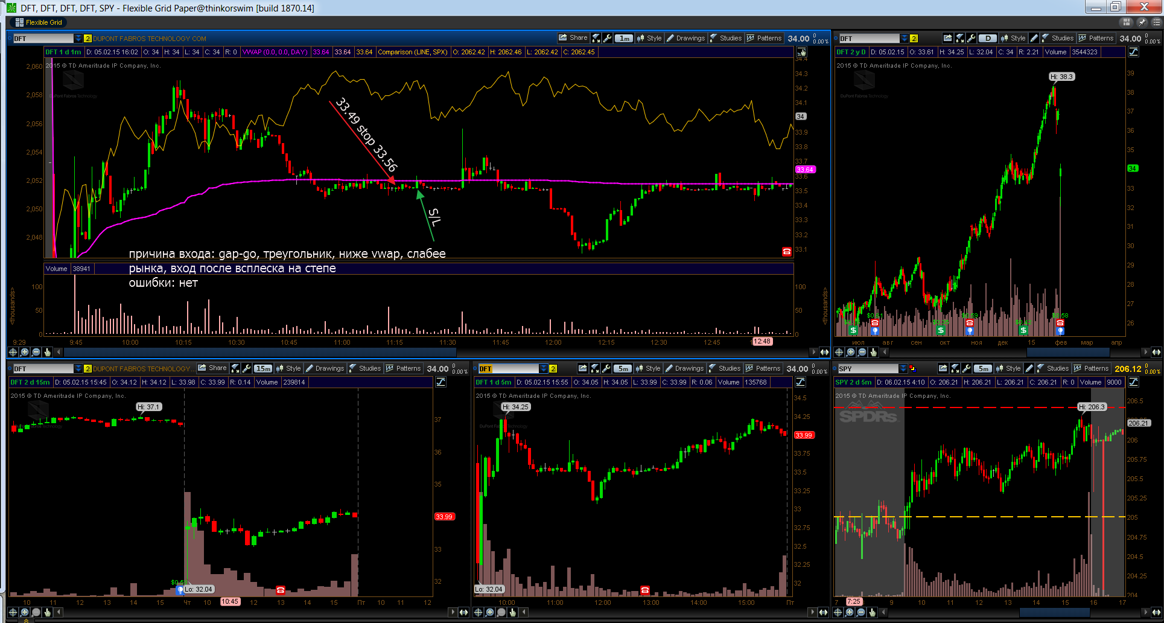1164x623 pixels.
Task: Expand symbol dropdown of daily DFT chart
Action: point(904,39)
